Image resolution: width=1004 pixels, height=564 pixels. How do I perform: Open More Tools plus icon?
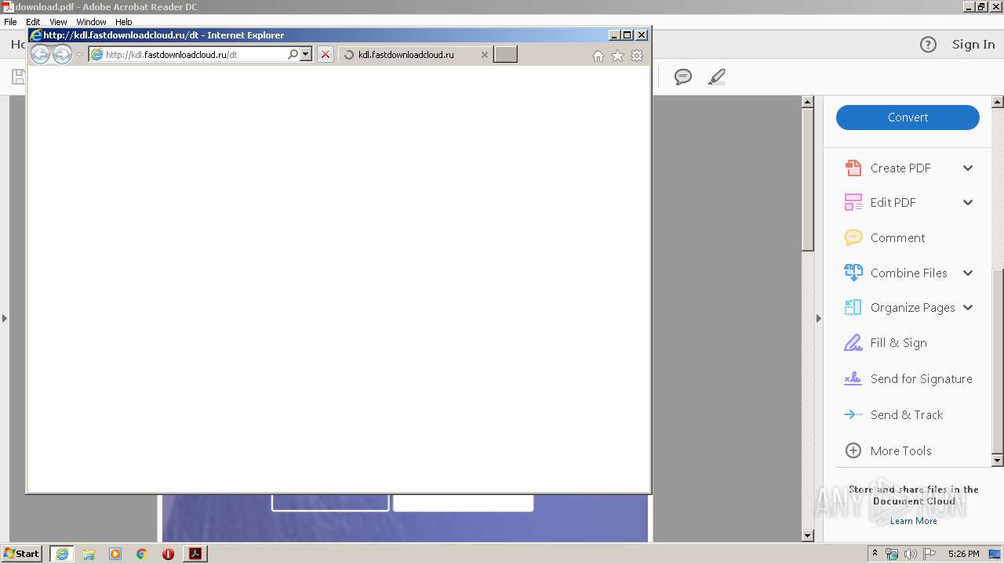click(x=853, y=450)
